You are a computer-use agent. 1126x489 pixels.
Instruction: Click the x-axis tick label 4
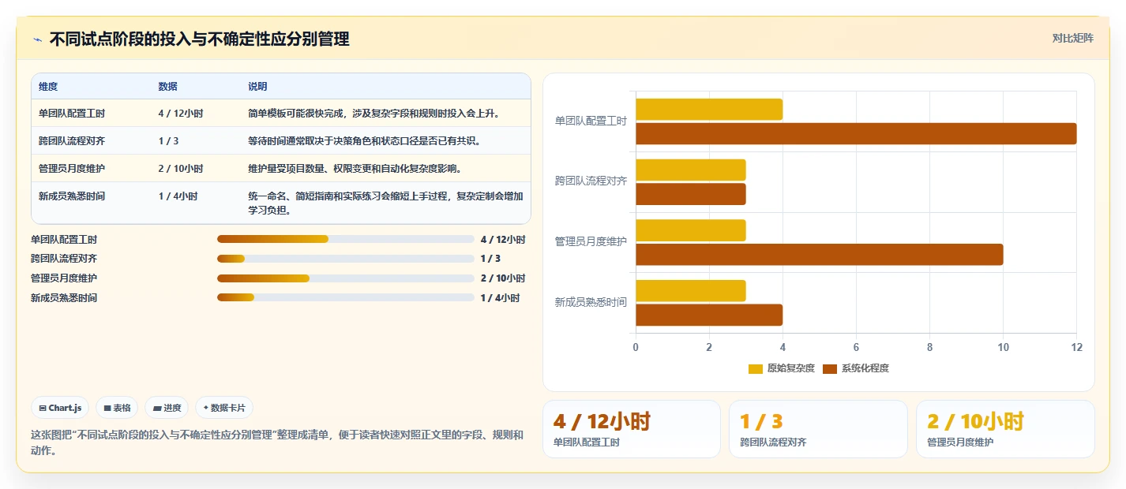coord(783,347)
